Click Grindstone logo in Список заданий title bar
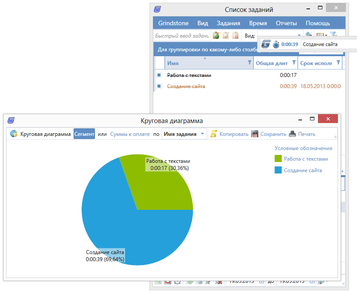Image resolution: width=357 pixels, height=293 pixels. click(x=157, y=9)
